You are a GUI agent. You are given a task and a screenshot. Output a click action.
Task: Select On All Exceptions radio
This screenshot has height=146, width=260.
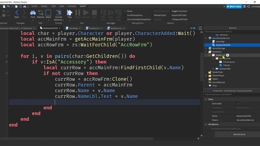(x=125, y=15)
